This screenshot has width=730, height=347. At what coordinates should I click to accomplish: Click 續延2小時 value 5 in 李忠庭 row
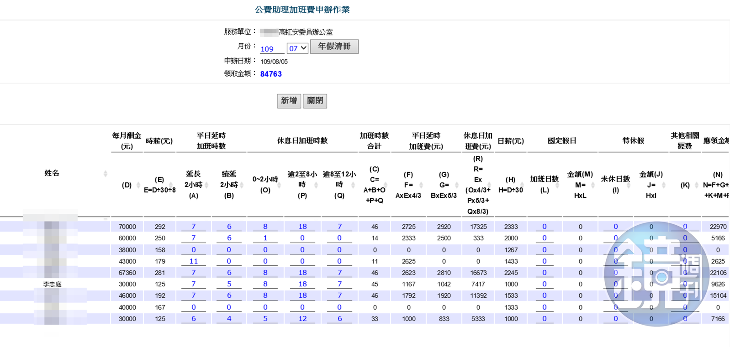point(229,284)
